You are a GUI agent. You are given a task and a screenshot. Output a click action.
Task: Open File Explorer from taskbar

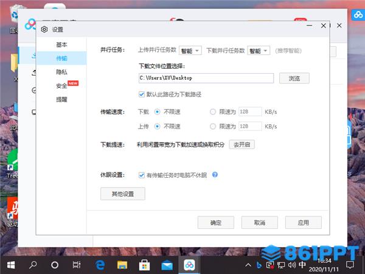(122, 265)
